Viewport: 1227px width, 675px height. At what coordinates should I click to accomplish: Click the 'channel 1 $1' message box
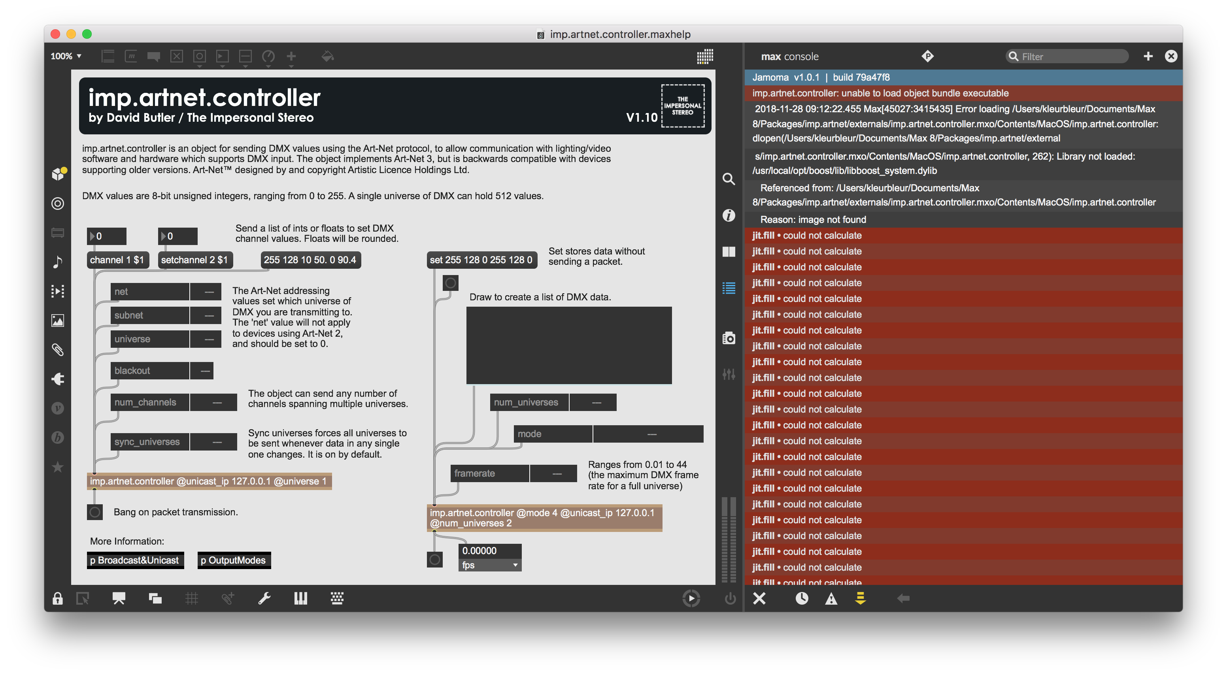[118, 260]
